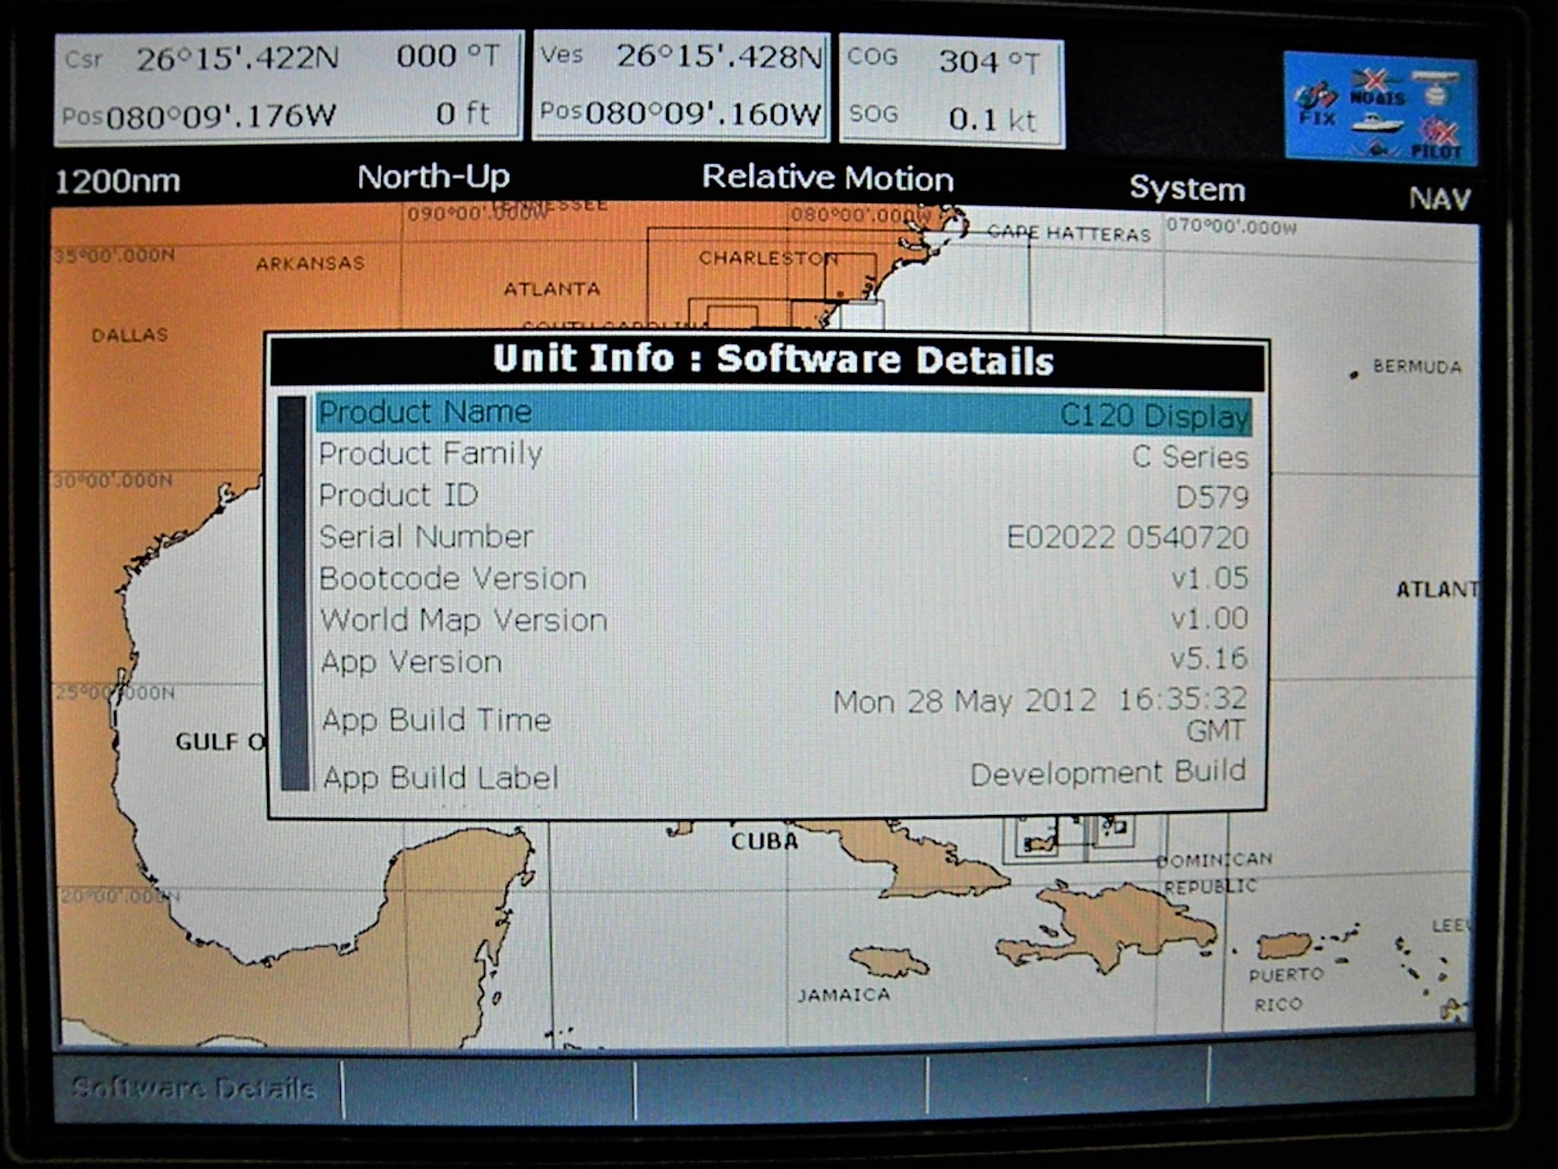Toggle the Relative Motion mode label
The image size is (1558, 1169).
coord(827,178)
